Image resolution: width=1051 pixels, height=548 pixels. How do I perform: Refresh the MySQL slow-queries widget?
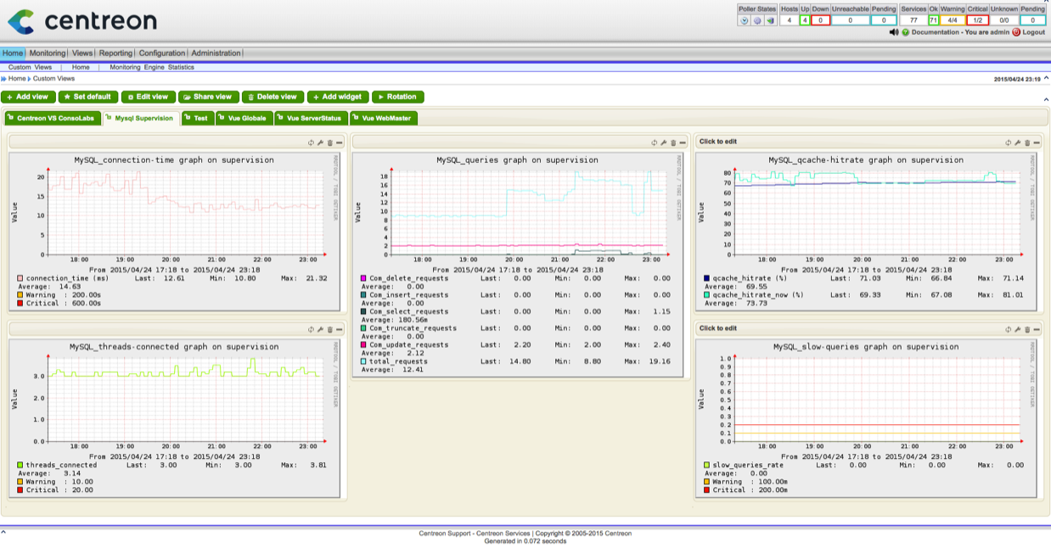(1009, 329)
